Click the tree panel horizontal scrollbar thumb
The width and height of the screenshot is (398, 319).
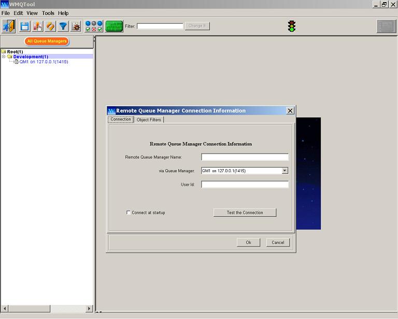point(29,309)
